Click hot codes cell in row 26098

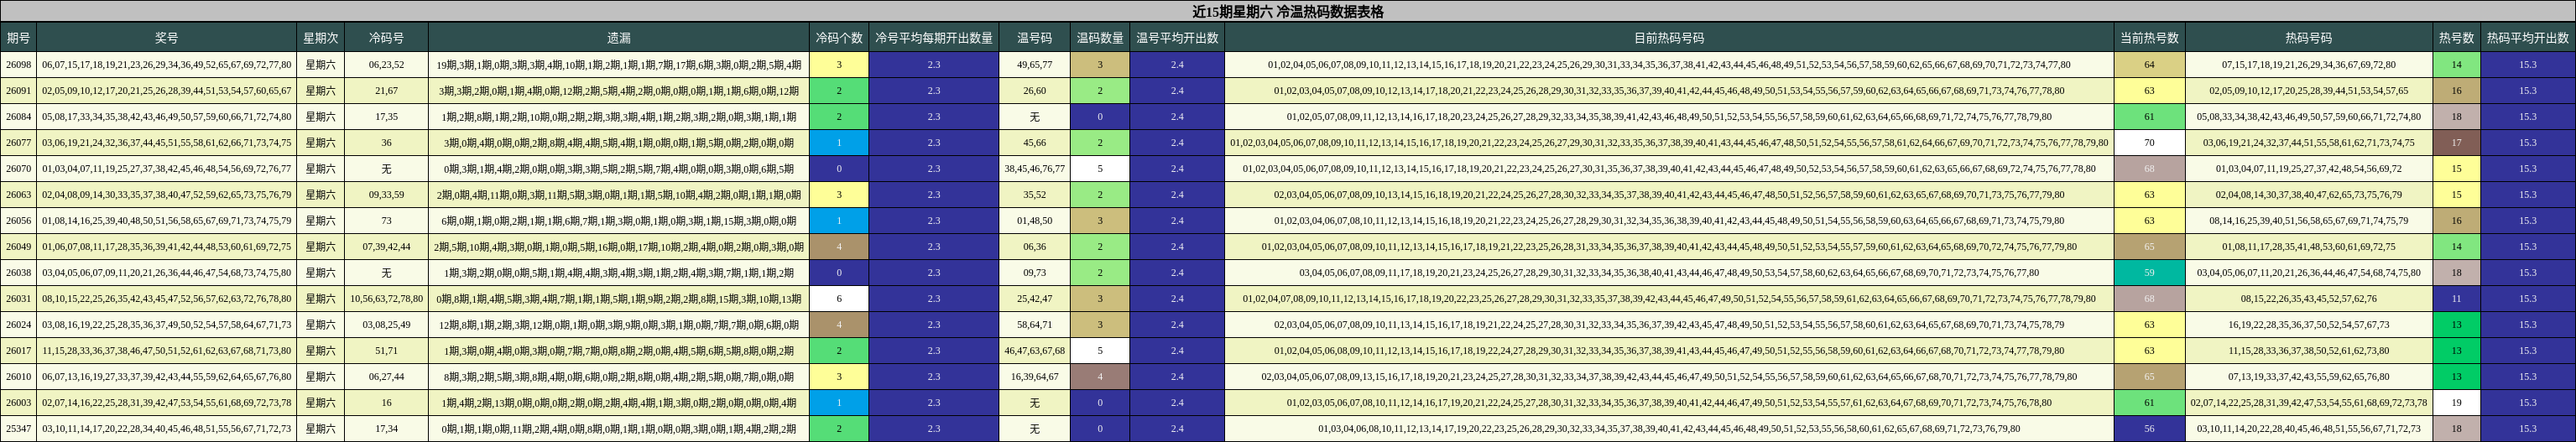click(x=2309, y=65)
